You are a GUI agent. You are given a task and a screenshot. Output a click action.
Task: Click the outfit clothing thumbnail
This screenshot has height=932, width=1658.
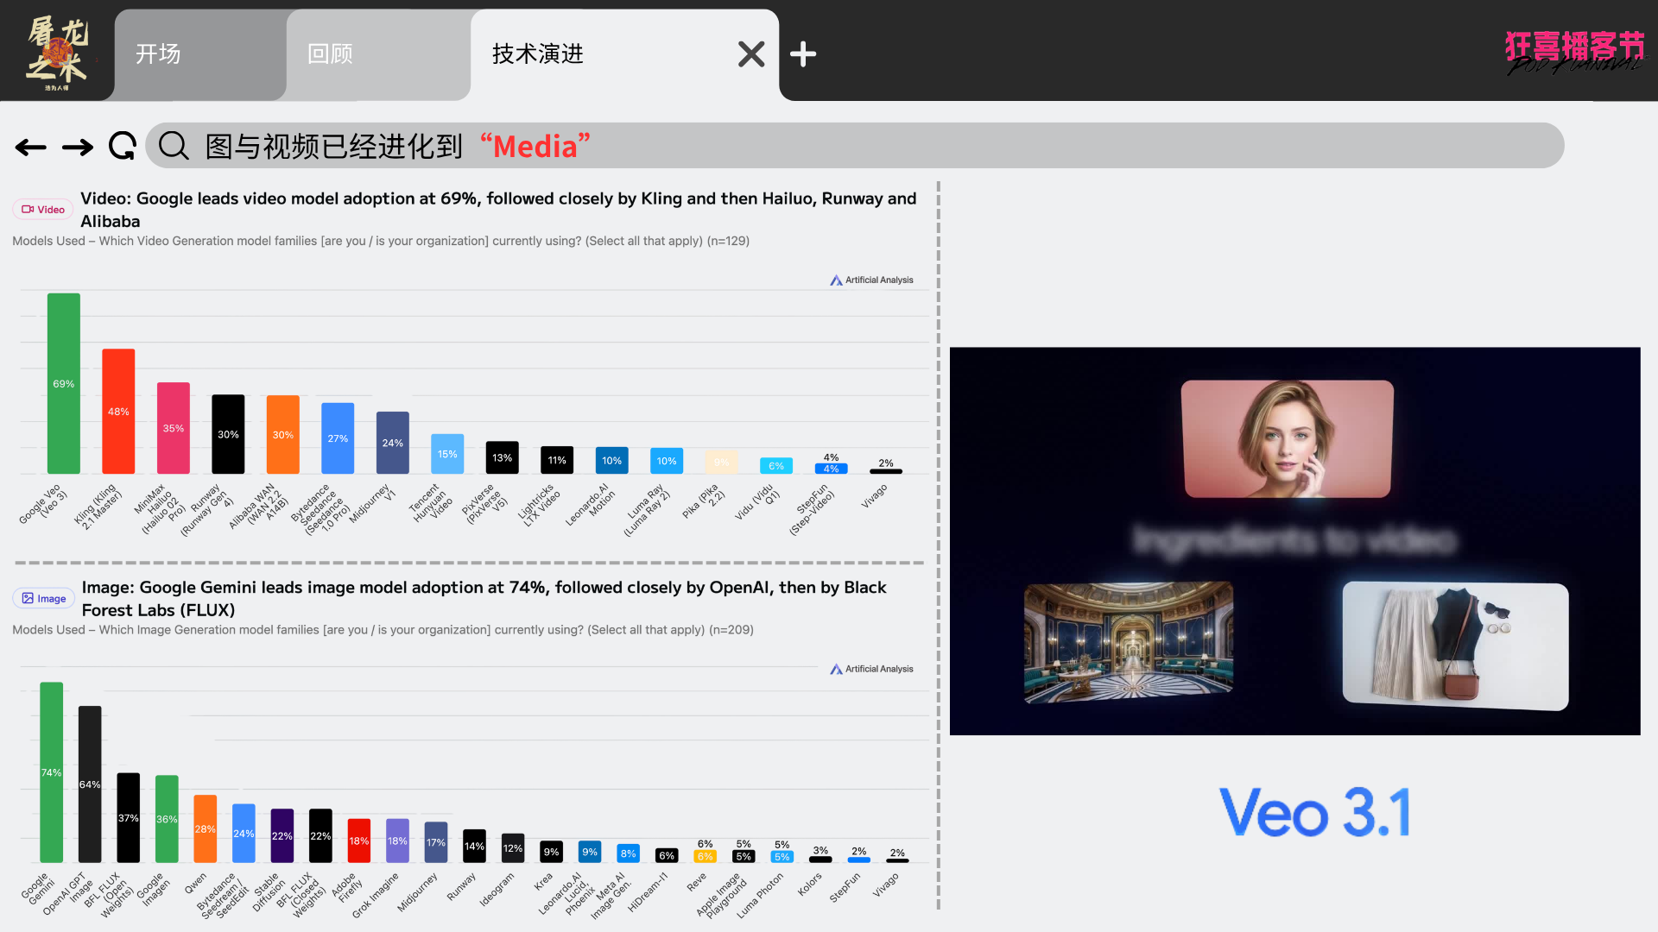click(1455, 645)
